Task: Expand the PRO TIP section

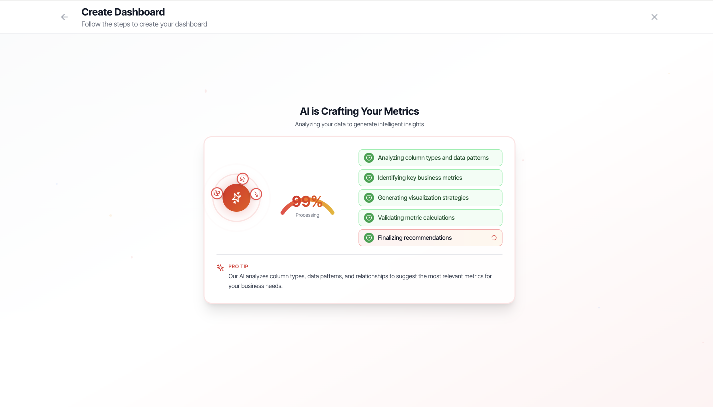Action: click(x=238, y=266)
